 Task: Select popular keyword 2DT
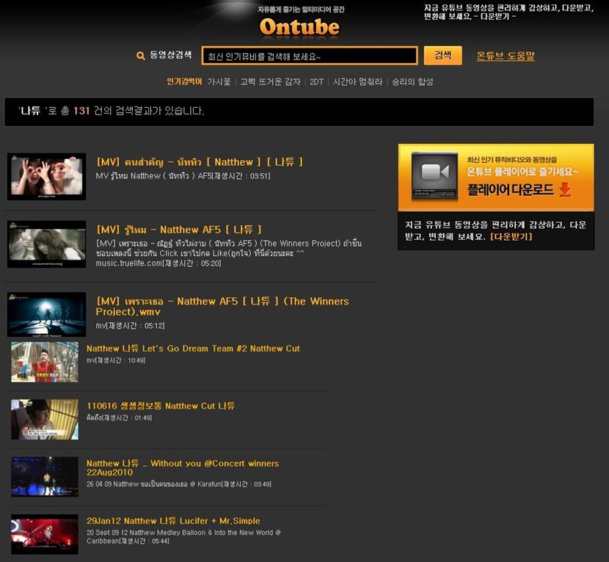[316, 81]
